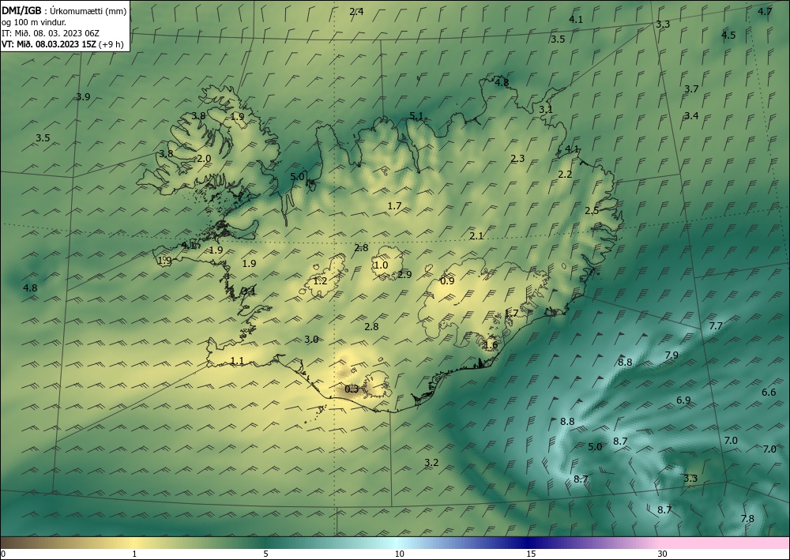The width and height of the screenshot is (790, 560).
Task: Click the 3.0 precipitation value
Action: [311, 340]
